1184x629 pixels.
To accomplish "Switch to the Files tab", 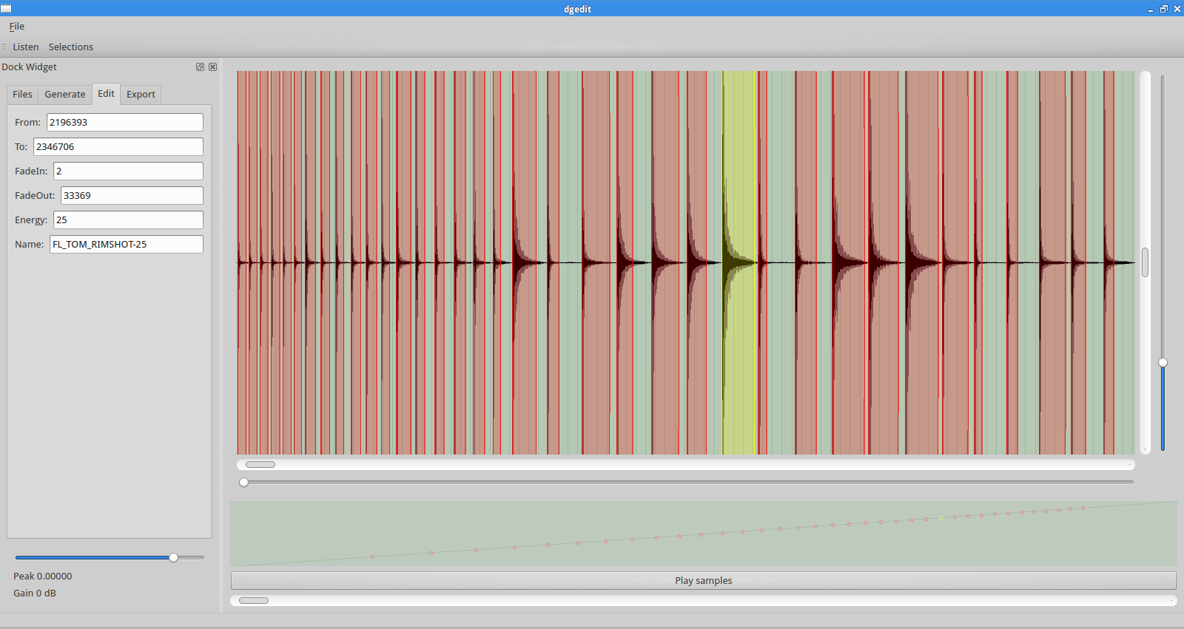I will point(22,94).
